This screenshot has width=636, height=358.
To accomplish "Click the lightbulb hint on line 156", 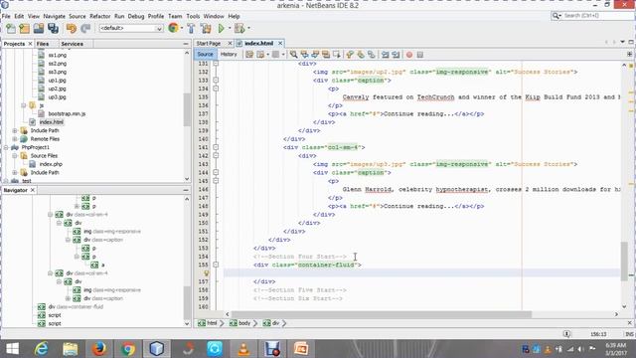I will pos(207,273).
